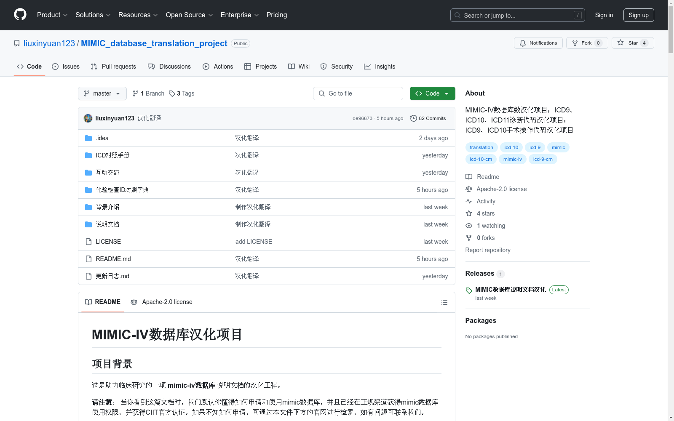This screenshot has height=421, width=674.
Task: Click the commit history clock icon
Action: (x=413, y=118)
